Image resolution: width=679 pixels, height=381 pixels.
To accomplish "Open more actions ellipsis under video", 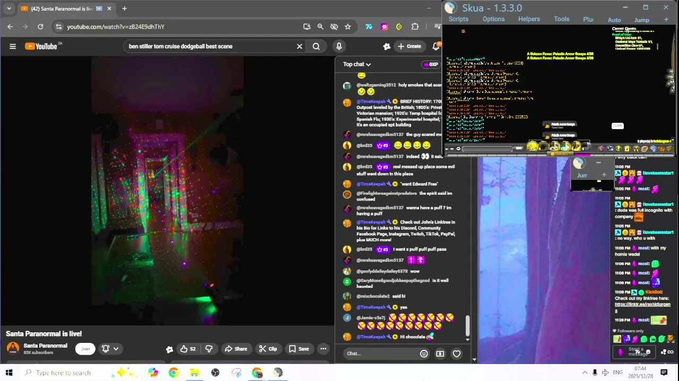I will [323, 349].
